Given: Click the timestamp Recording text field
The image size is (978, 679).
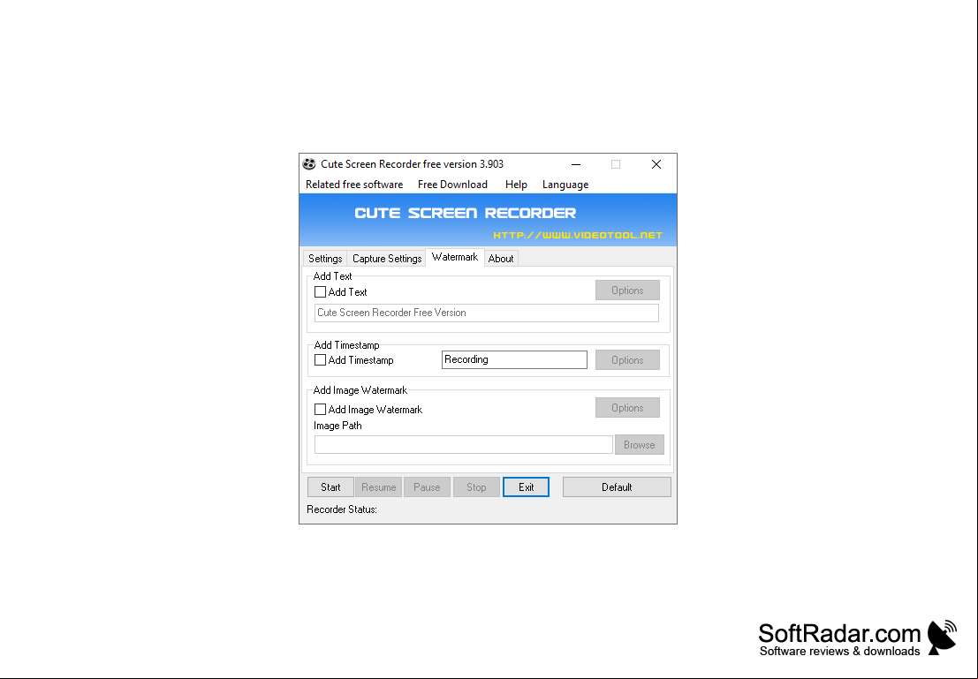Looking at the screenshot, I should click(x=514, y=359).
